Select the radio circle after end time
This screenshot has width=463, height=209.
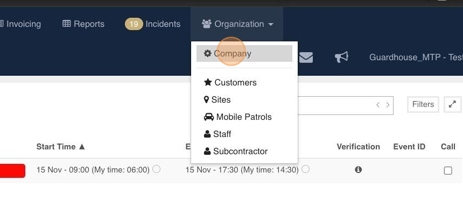pos(306,169)
